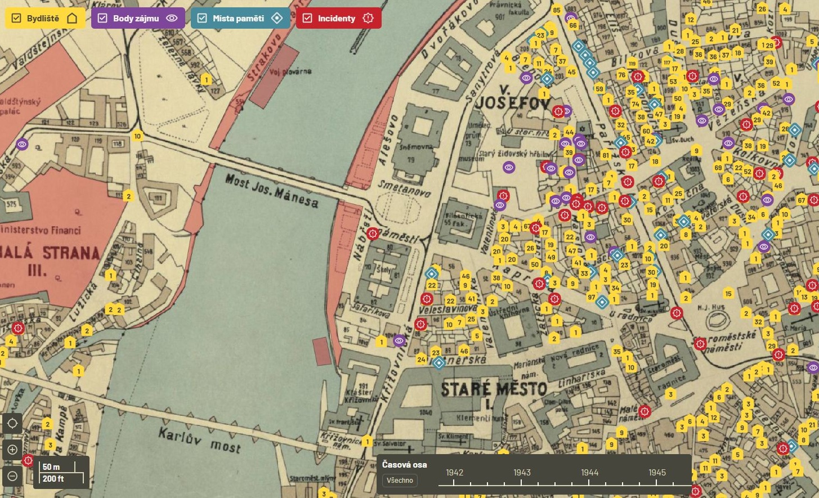Open purple eye marker near Valdštejnský palác
The height and width of the screenshot is (498, 819).
[x=22, y=145]
